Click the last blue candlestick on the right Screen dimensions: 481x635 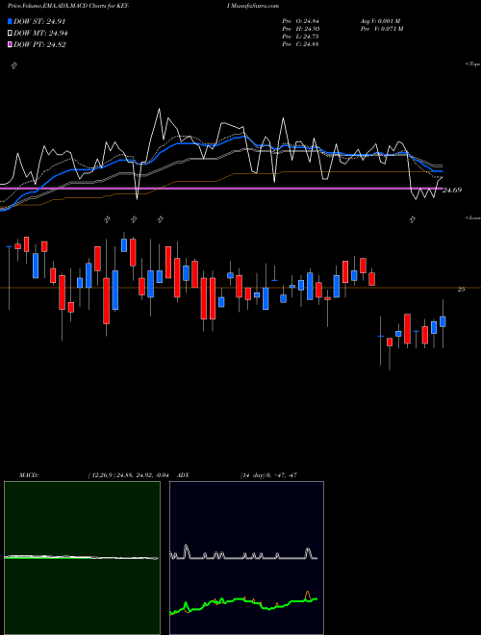[x=443, y=321]
